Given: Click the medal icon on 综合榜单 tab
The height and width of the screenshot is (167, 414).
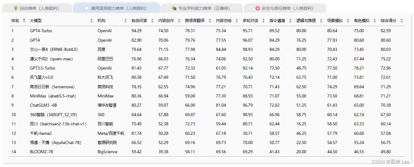Looking at the screenshot, I should click(16, 8).
